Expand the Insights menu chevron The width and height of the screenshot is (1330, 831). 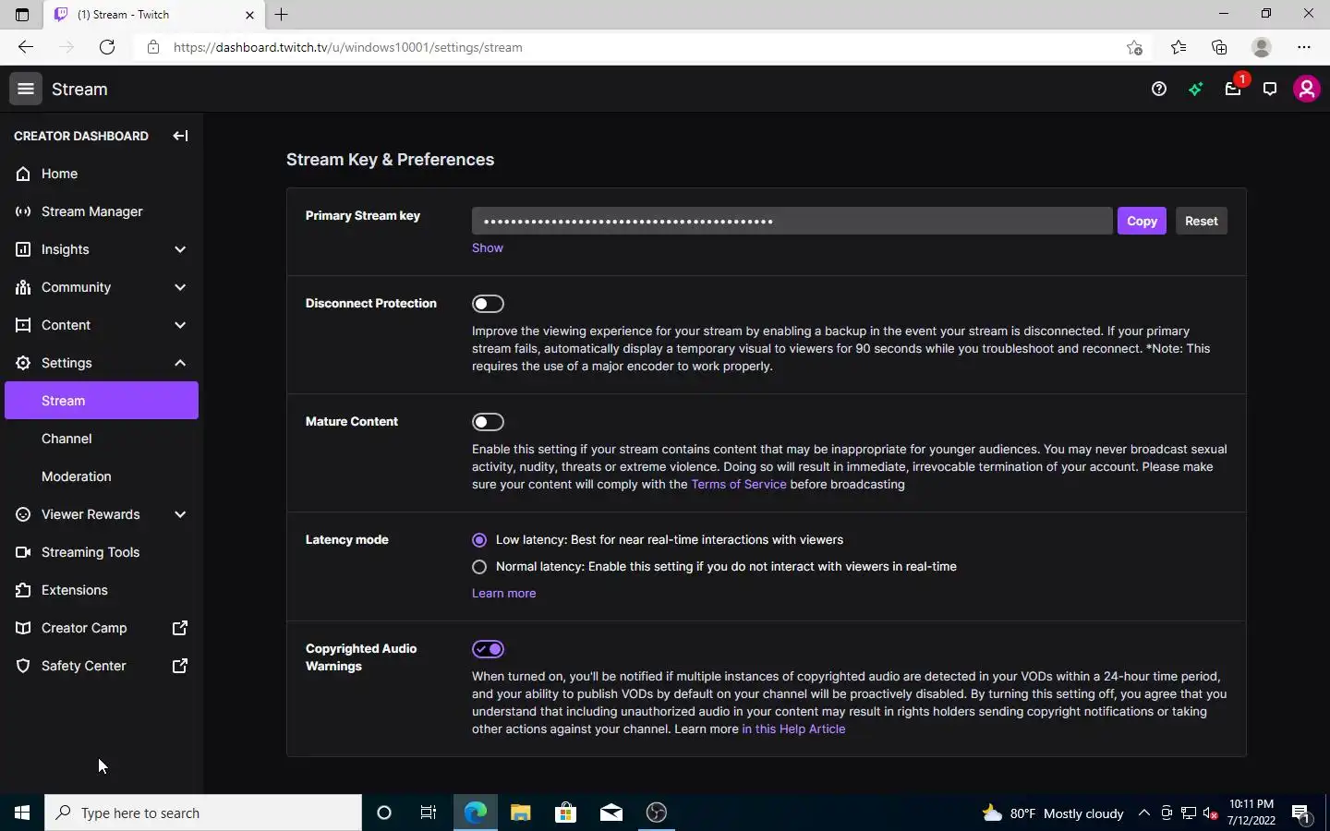180,249
